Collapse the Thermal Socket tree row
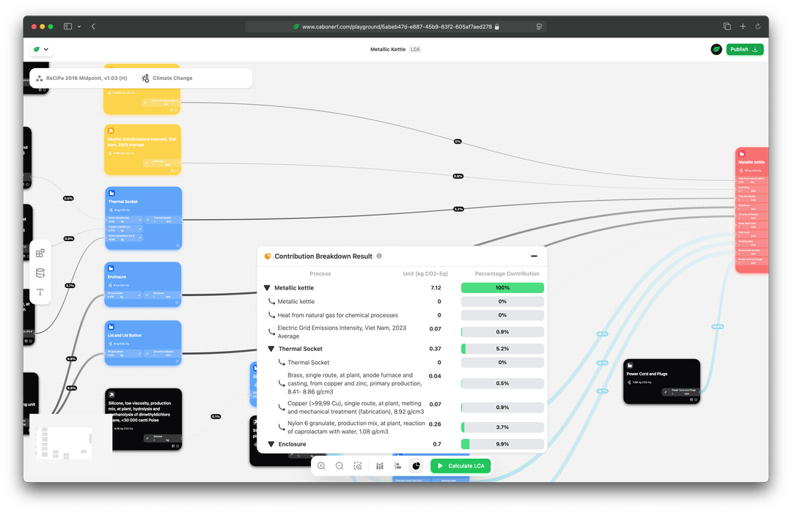Viewport: 792px width, 513px height. (271, 349)
